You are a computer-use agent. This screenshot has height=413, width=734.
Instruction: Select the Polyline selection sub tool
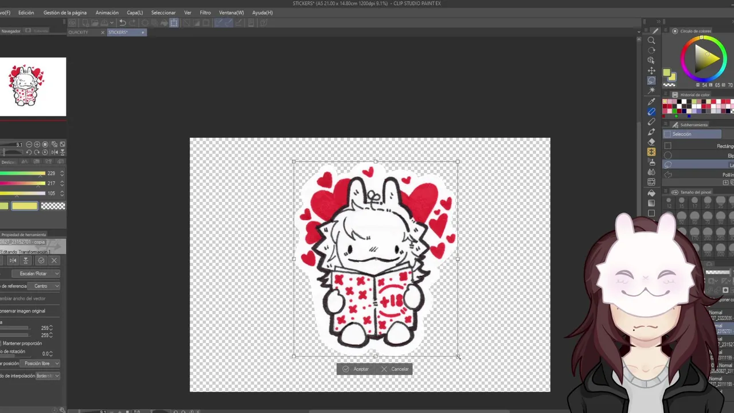point(700,174)
